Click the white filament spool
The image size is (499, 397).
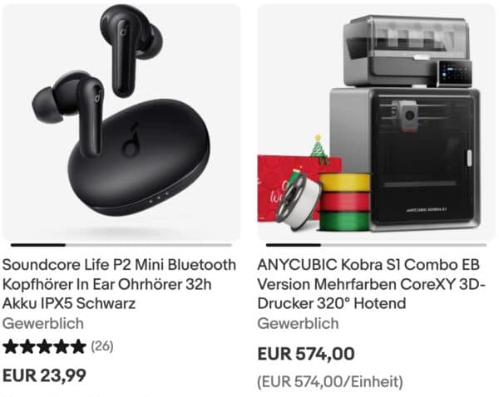pyautogui.click(x=298, y=202)
